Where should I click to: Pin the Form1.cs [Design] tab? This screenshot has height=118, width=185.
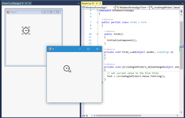[x=26, y=3]
